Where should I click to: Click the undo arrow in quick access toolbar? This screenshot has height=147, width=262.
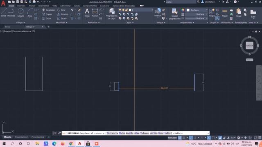tap(38, 2)
